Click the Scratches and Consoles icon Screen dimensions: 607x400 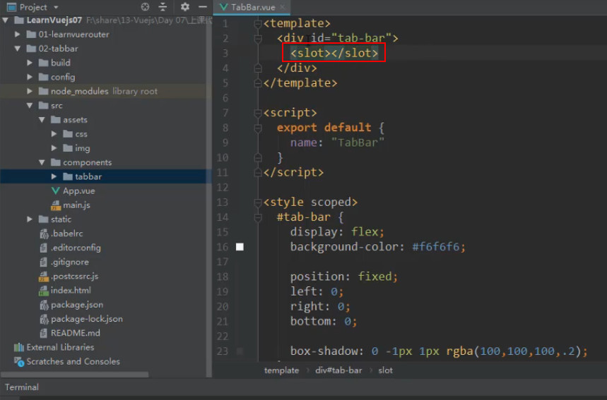(x=19, y=362)
